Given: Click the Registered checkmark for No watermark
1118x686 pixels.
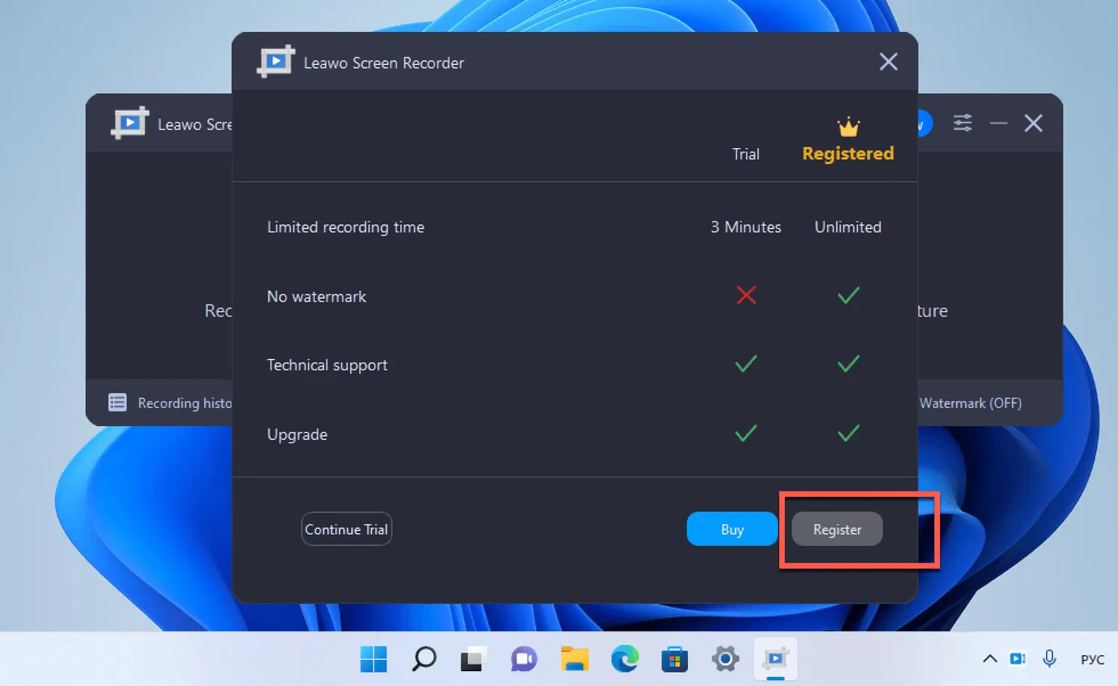Looking at the screenshot, I should click(x=848, y=296).
